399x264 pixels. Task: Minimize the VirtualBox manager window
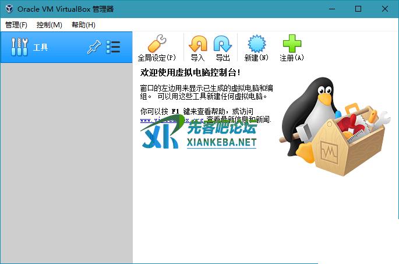332,9
